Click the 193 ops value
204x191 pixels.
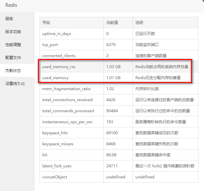[110, 122]
